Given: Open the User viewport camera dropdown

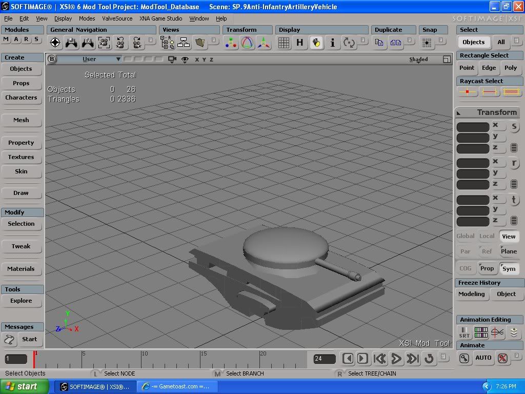Looking at the screenshot, I should click(89, 60).
